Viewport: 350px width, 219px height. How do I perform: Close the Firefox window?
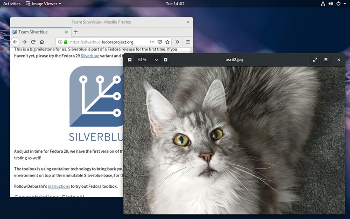(x=188, y=22)
